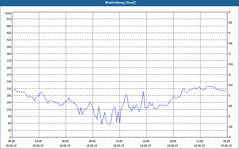Viewport: 239px width, 149px height.
Task: Click the 19.06.19 date label
Action: click(x=226, y=146)
